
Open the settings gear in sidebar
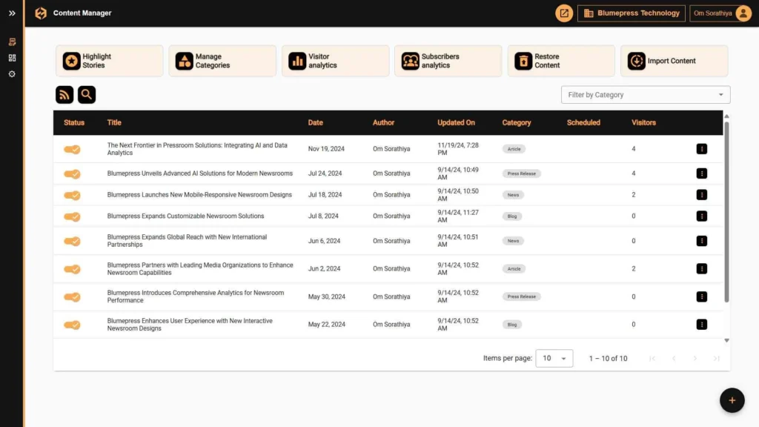[x=11, y=73]
